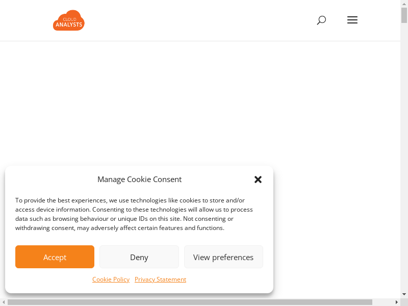
Task: Click vertical scrollbar track below the thumb
Action: coord(404,153)
